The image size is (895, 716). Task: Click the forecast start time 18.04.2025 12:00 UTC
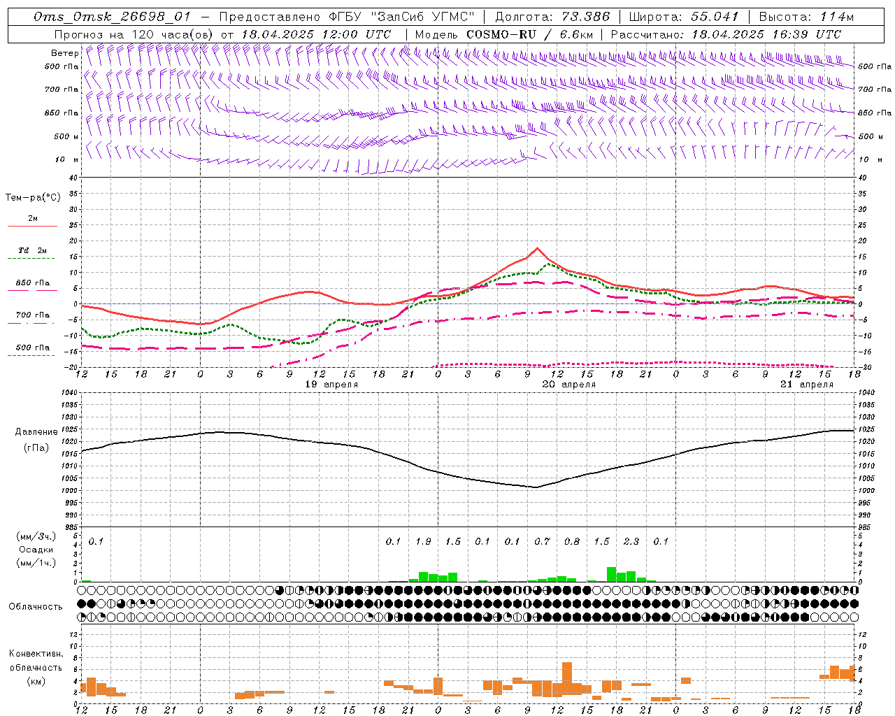[x=316, y=34]
